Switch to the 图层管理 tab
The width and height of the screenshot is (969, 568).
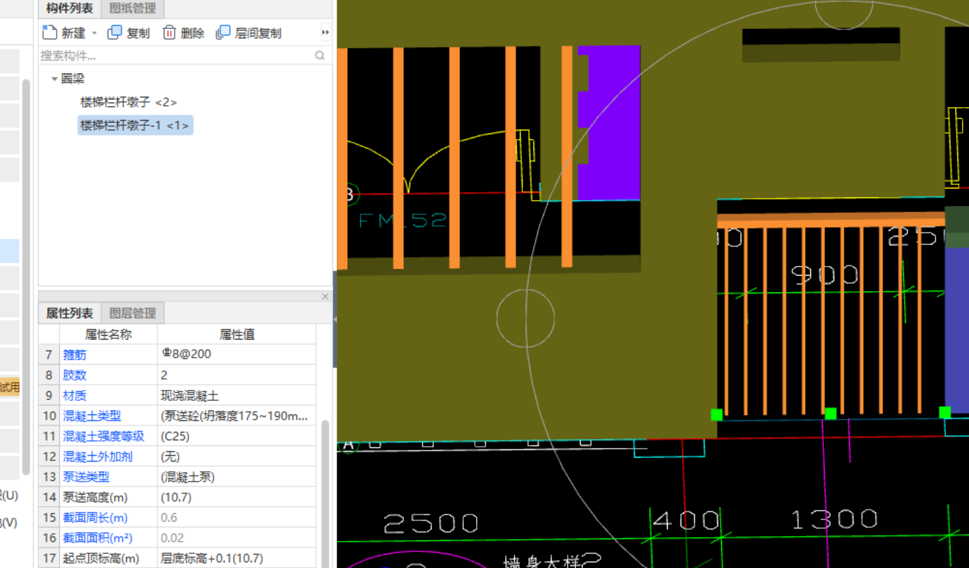(x=132, y=313)
